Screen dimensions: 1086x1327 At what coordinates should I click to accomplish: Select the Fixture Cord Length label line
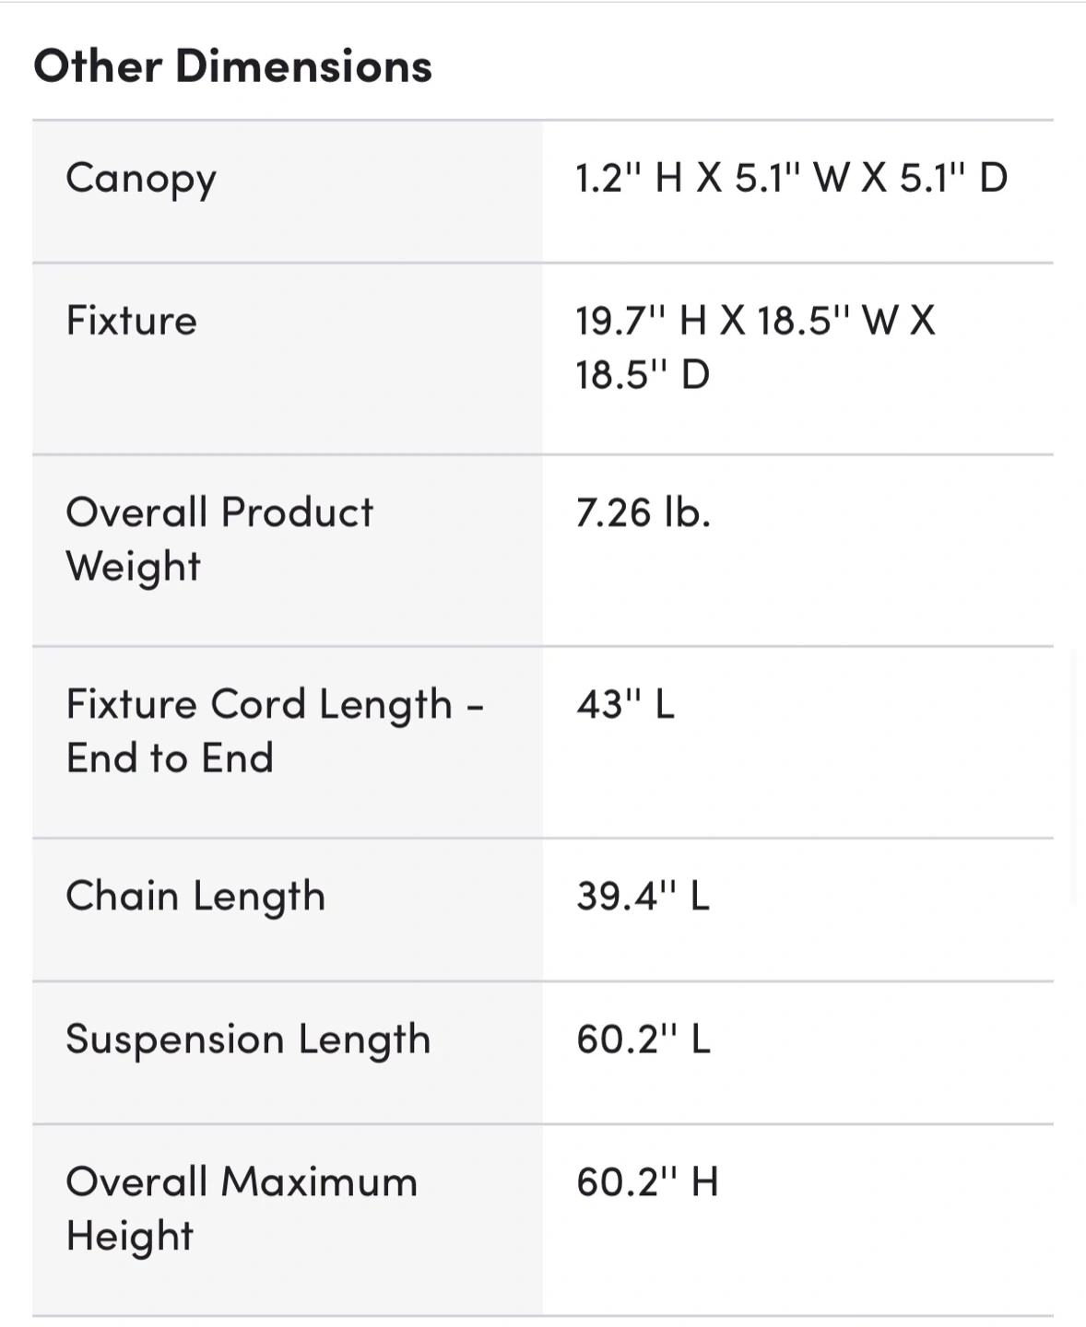click(x=275, y=705)
